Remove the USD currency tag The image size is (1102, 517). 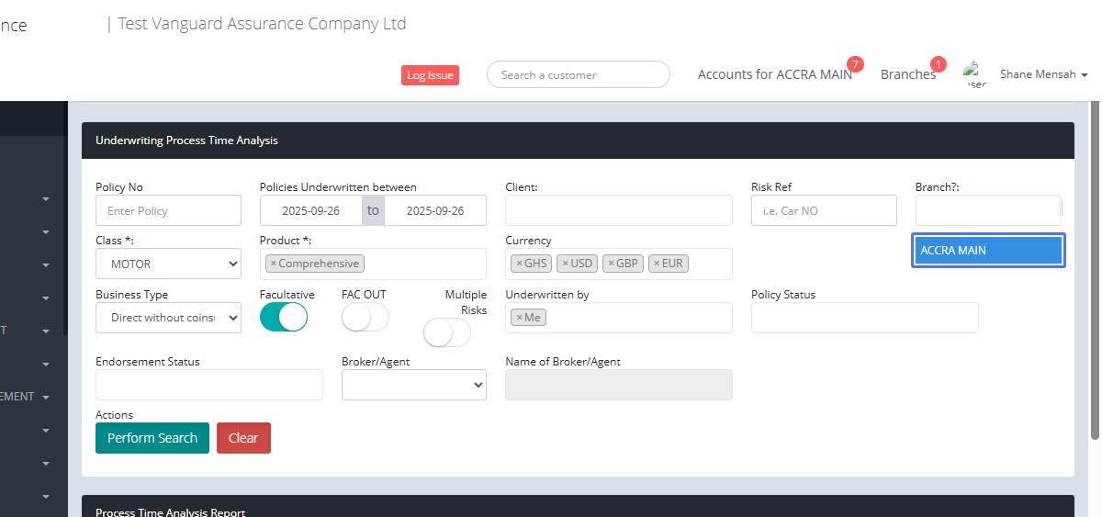[x=565, y=264]
